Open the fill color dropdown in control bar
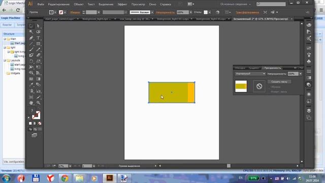The height and width of the screenshot is (183, 325). tap(55, 12)
